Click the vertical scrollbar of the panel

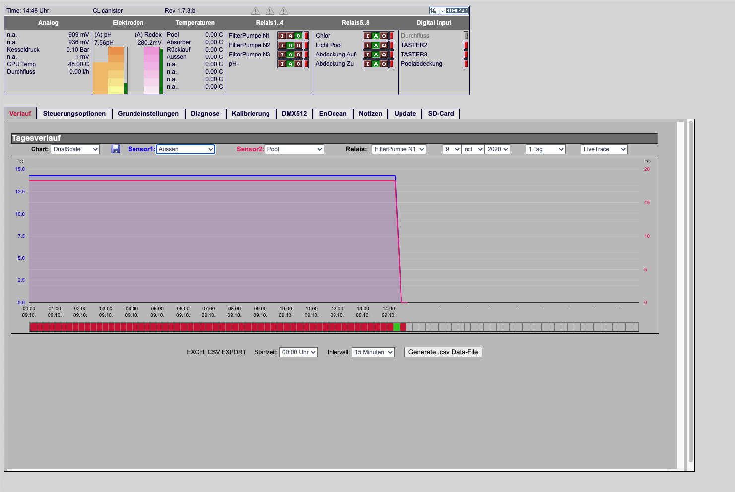click(x=690, y=292)
